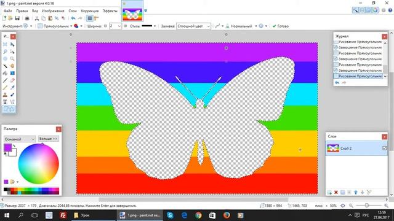Paste from clipboard via toolbar icon
The width and height of the screenshot is (394, 221).
coord(50,18)
